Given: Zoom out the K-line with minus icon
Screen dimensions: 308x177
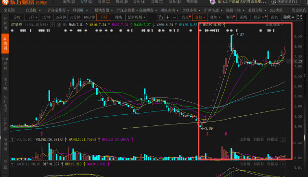Looking at the screenshot, I should pyautogui.click(x=174, y=17).
